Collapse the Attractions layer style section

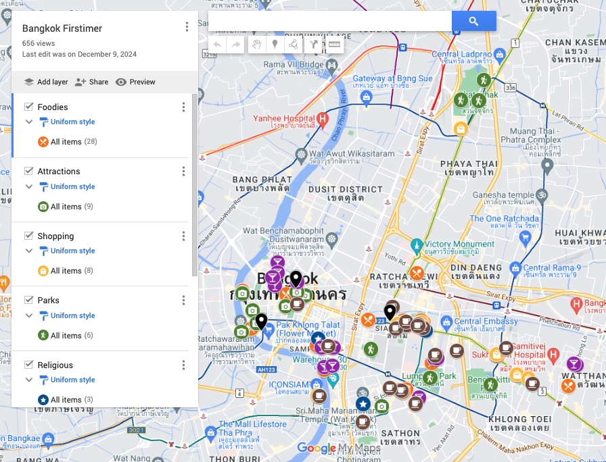point(29,186)
